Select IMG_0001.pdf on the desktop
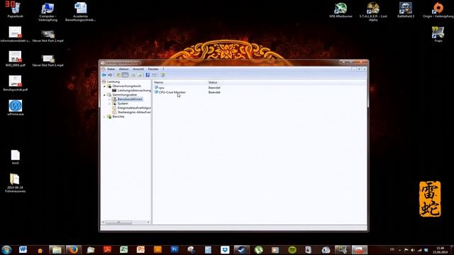 tap(15, 59)
